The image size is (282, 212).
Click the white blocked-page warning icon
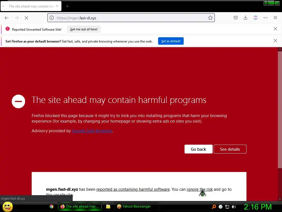tap(18, 101)
